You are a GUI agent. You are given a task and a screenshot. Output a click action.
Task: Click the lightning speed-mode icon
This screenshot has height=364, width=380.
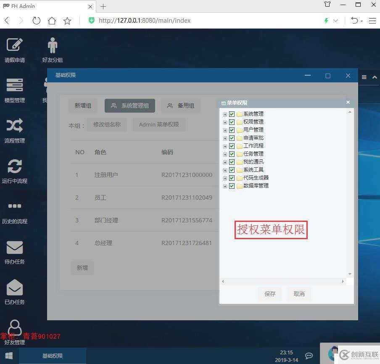tap(326, 21)
